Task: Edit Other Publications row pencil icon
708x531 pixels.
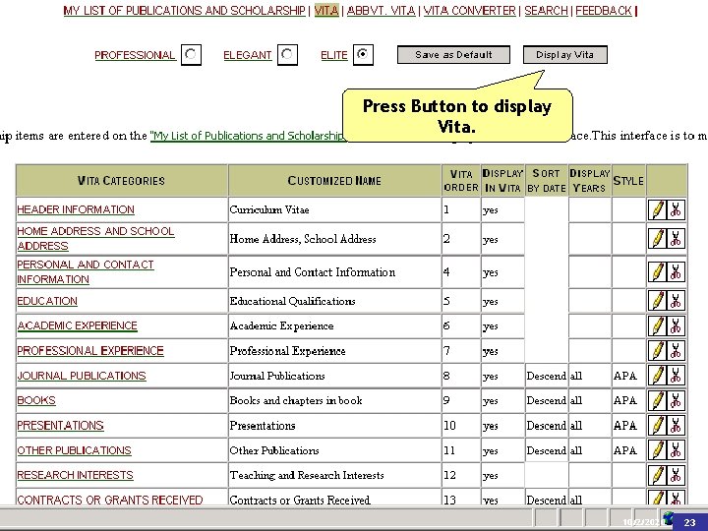Action: coord(657,450)
